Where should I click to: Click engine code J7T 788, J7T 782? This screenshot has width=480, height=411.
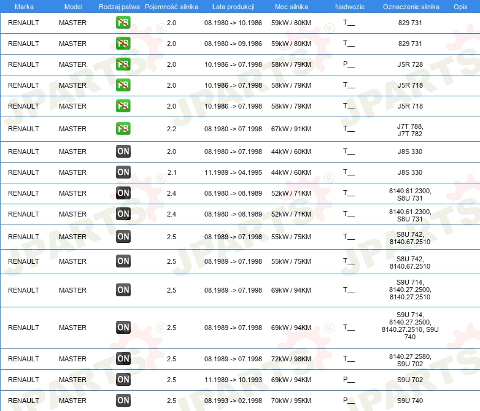pyautogui.click(x=410, y=130)
